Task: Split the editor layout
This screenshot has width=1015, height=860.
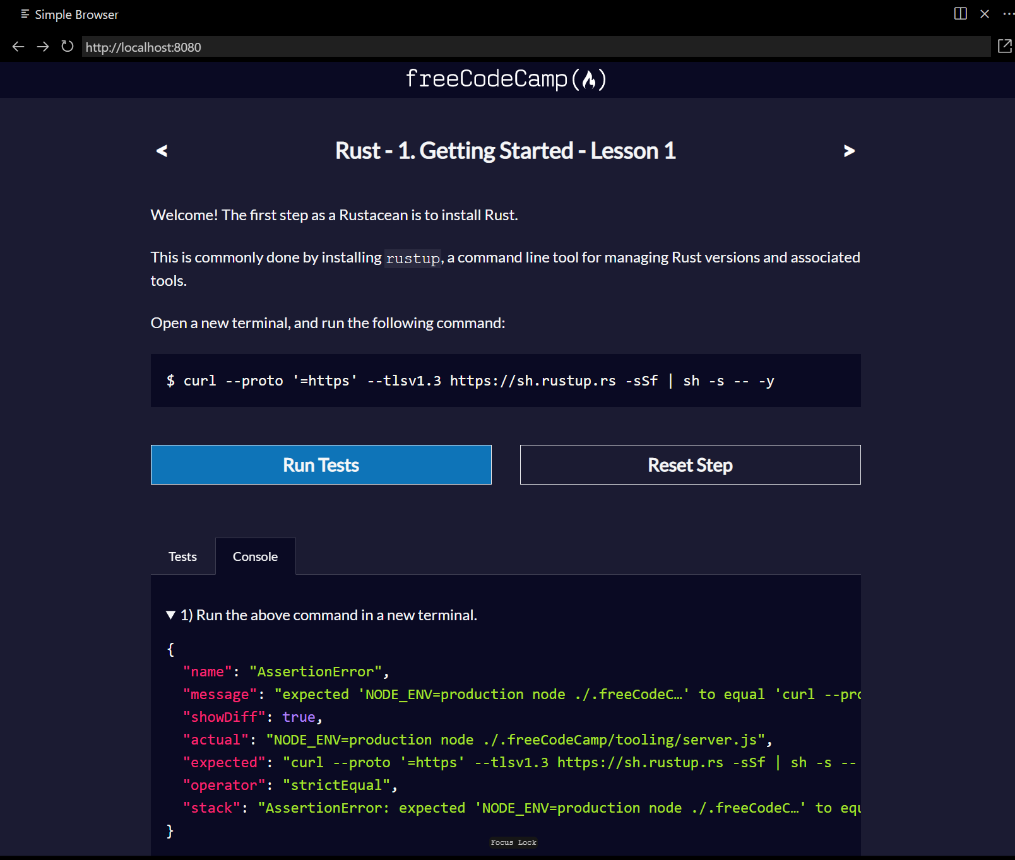Action: 960,14
